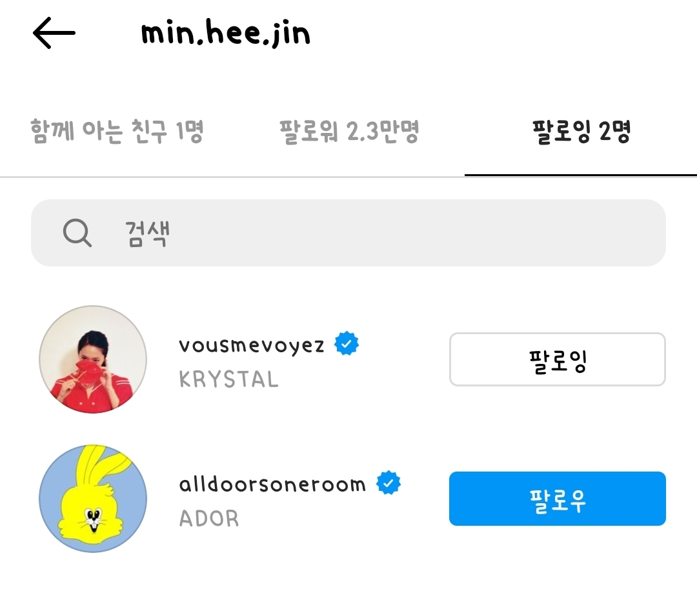Tap the back arrow icon
This screenshot has width=697, height=589.
(x=54, y=33)
